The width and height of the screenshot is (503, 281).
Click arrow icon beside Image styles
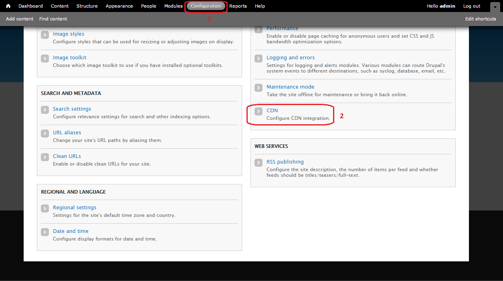[45, 35]
